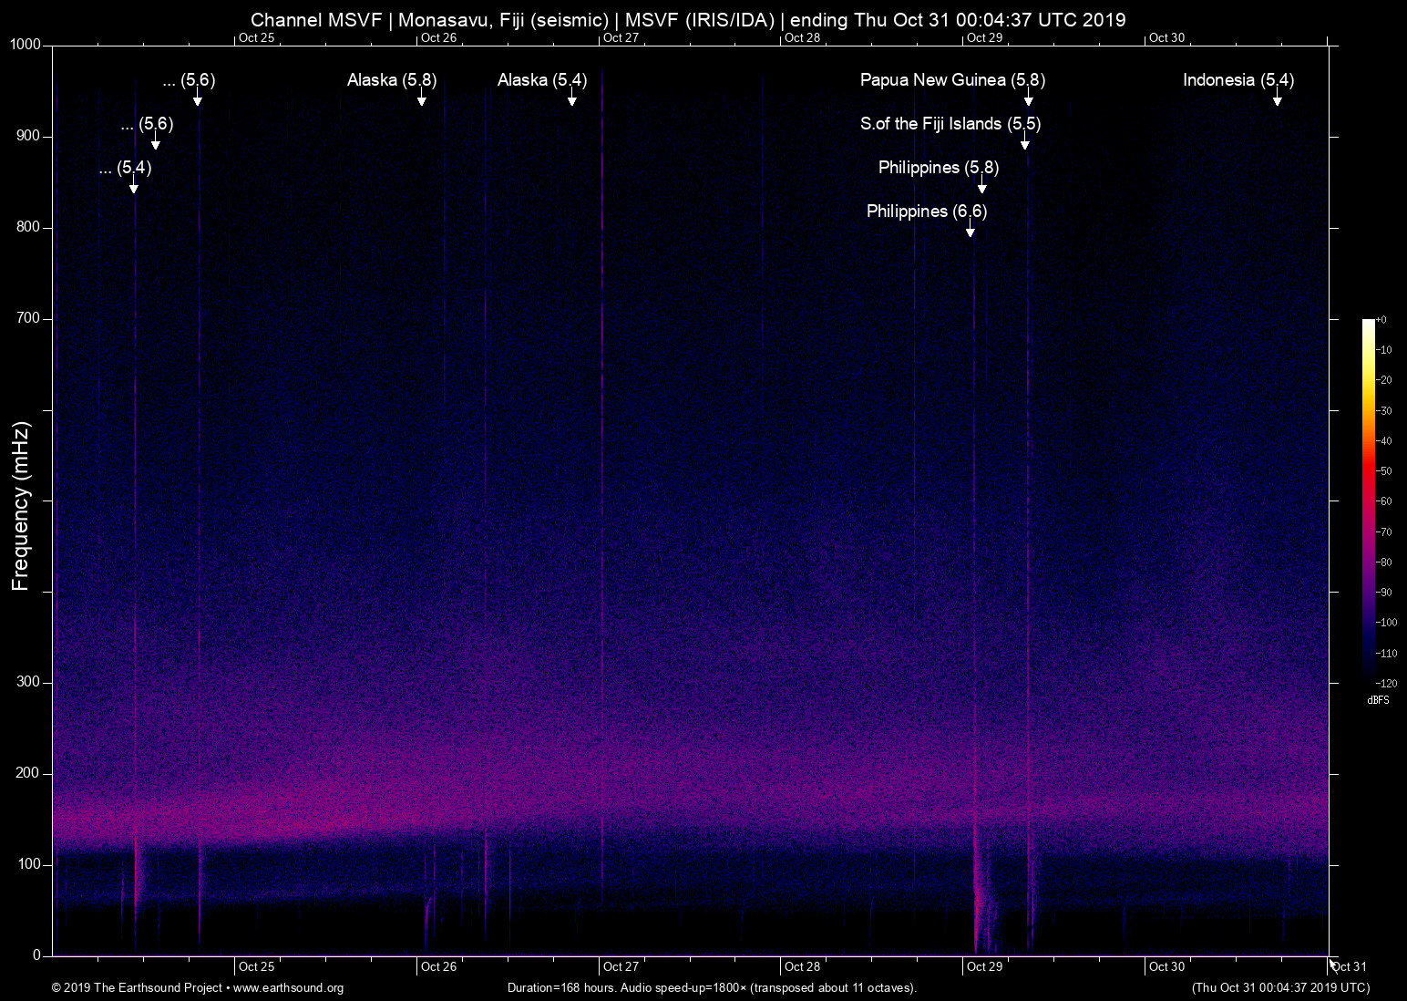Click the 'Oct 25' label on the bottom axis
This screenshot has height=1001, width=1407.
coord(256,966)
